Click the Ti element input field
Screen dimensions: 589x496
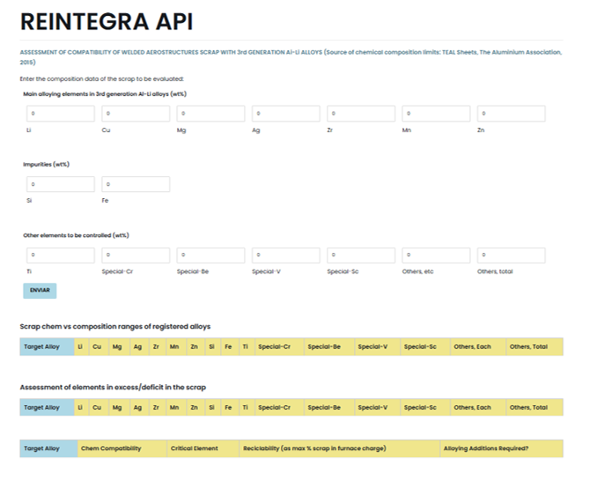(x=61, y=255)
